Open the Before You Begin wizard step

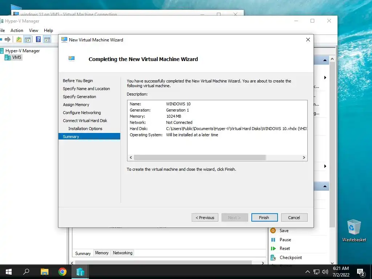pyautogui.click(x=78, y=81)
